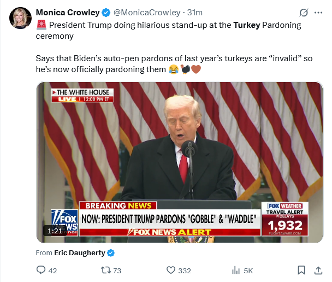Open view analytics bar chart icon
Image resolution: width=332 pixels, height=282 pixels.
tap(236, 271)
